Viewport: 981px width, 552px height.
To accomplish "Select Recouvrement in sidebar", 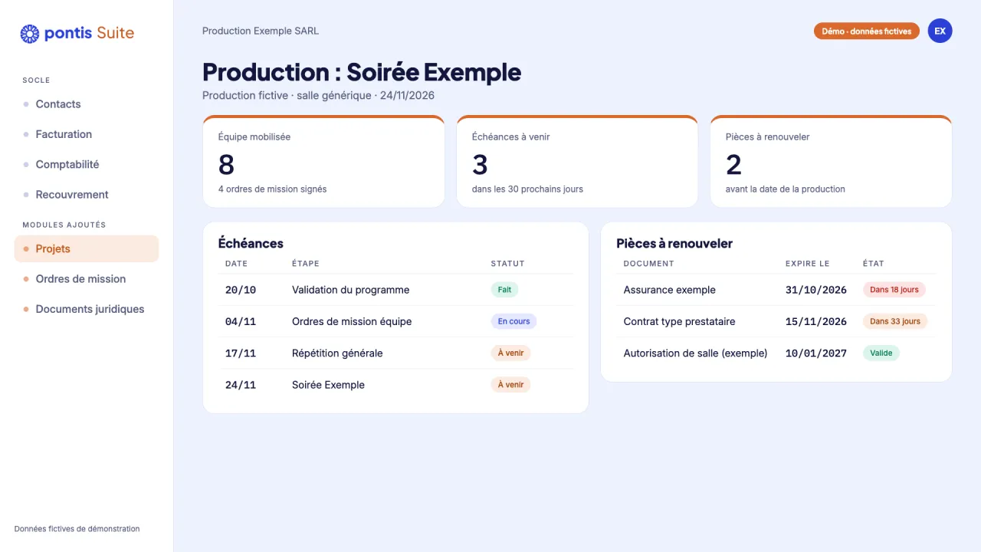I will pos(87,195).
